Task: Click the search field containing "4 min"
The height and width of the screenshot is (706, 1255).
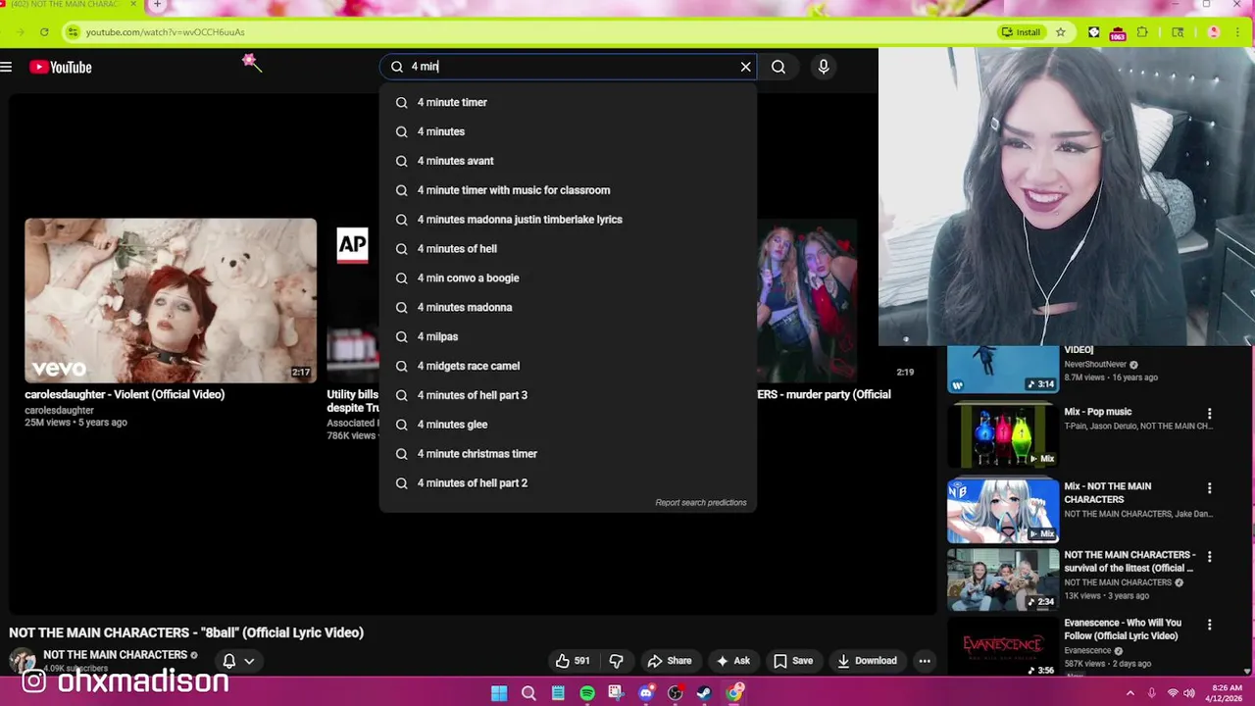Action: point(569,67)
